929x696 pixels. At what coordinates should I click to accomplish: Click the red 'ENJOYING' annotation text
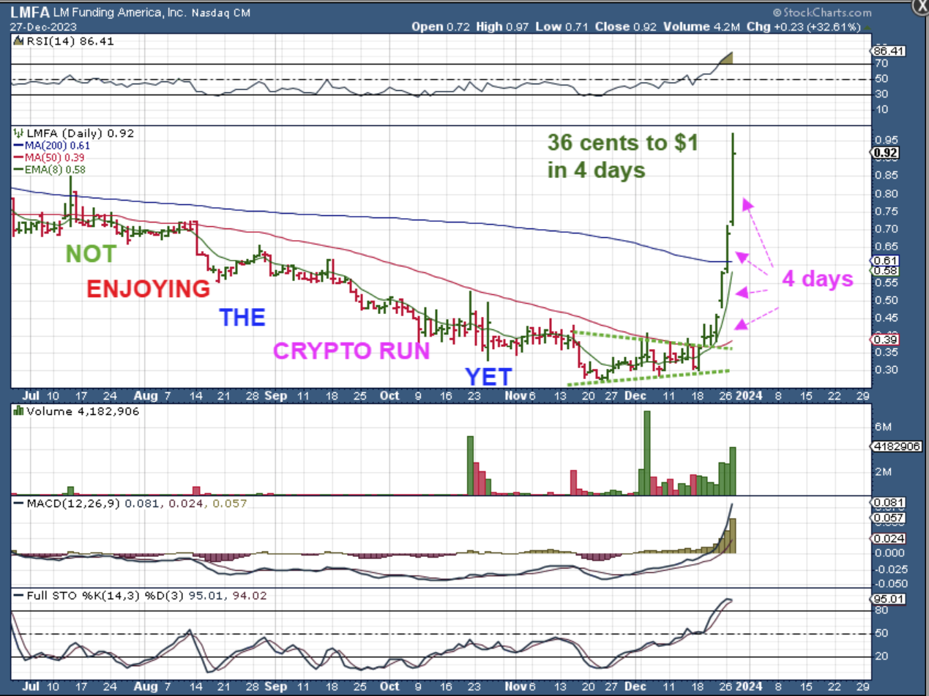click(x=149, y=289)
